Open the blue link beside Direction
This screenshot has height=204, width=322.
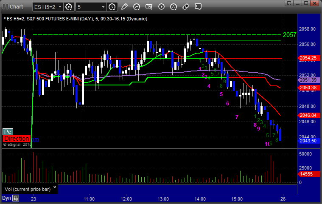click(35, 139)
